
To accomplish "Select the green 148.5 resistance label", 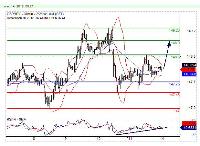I will [x=175, y=57].
